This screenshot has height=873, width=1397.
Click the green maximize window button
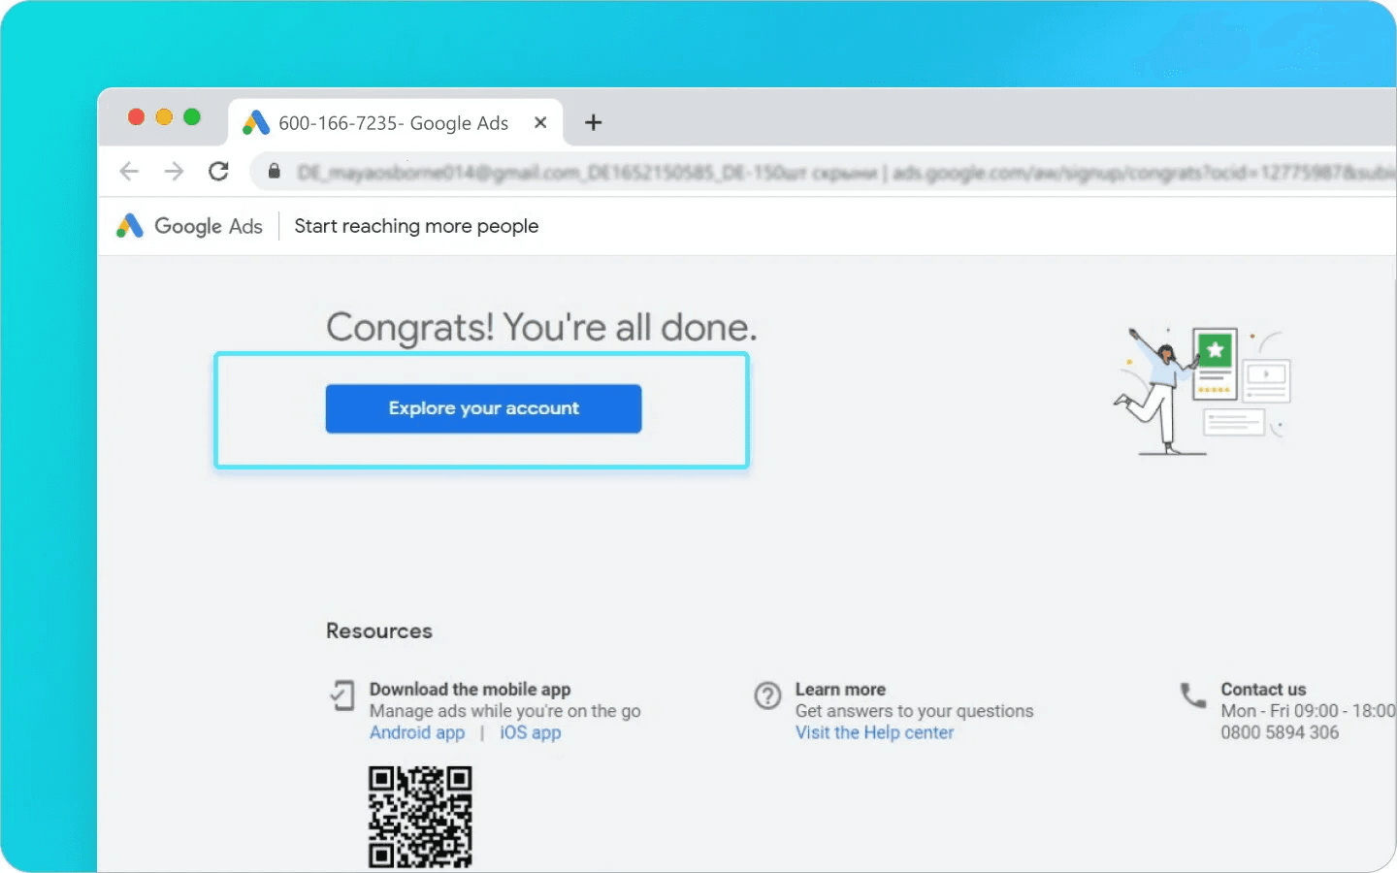[x=192, y=116]
